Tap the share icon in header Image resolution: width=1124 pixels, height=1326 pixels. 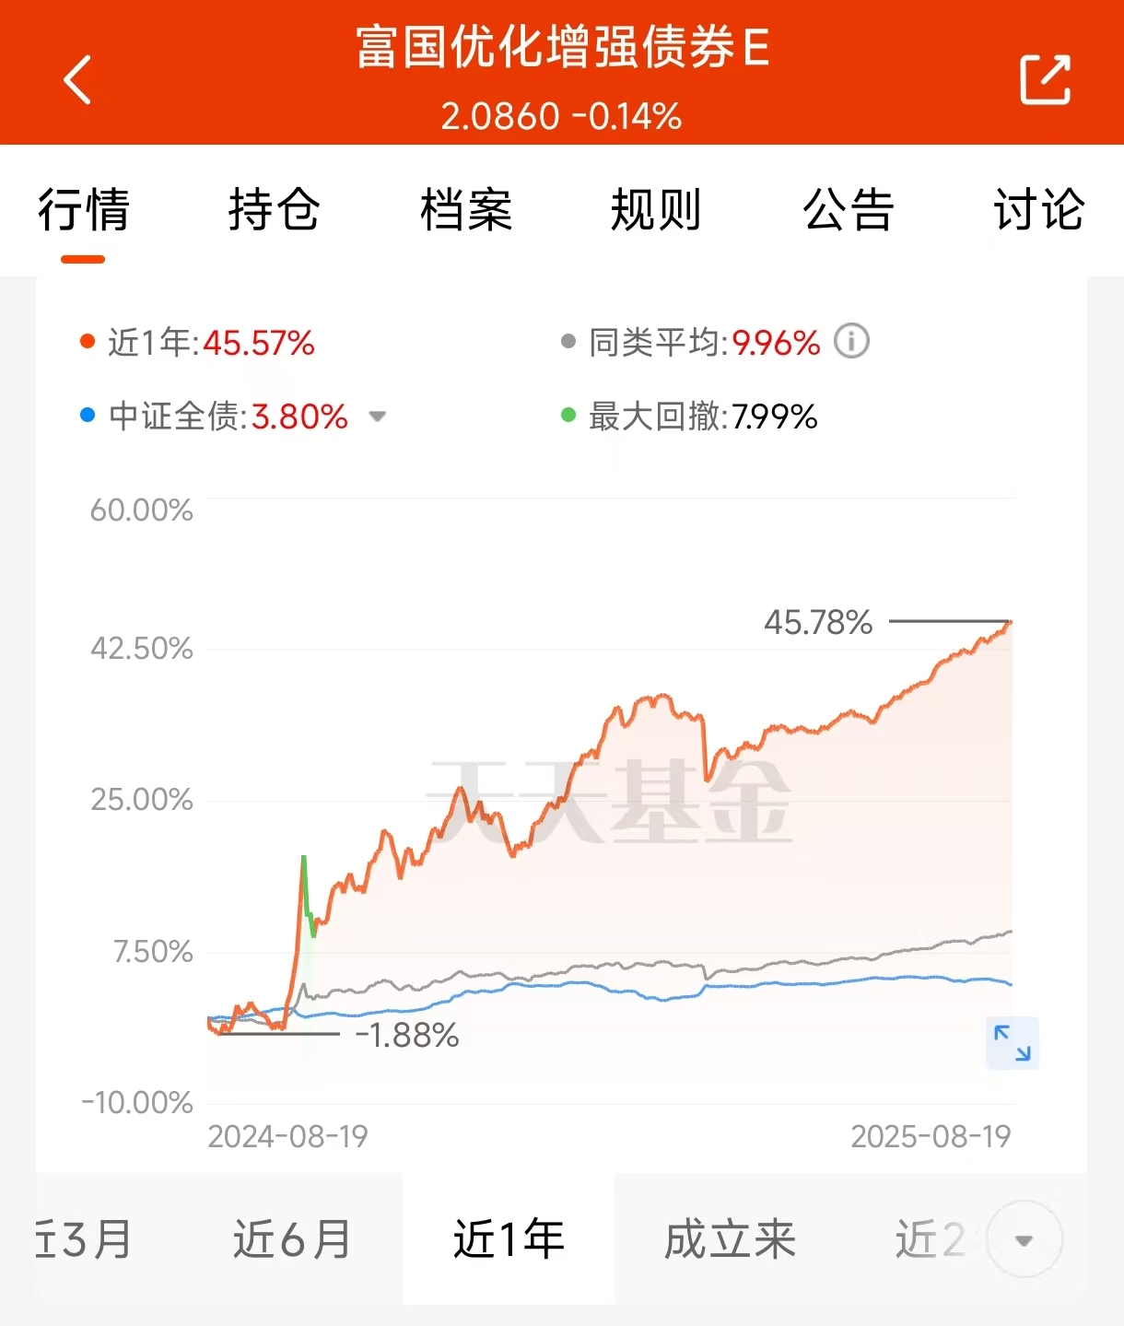[x=1045, y=79]
